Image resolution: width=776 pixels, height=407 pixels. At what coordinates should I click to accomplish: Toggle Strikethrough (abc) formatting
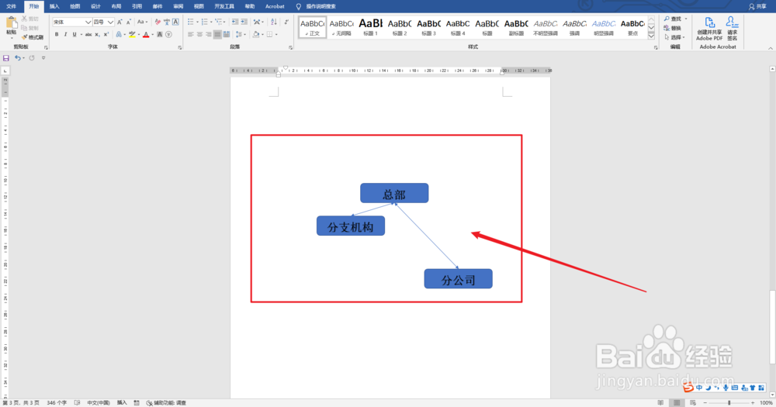[88, 35]
